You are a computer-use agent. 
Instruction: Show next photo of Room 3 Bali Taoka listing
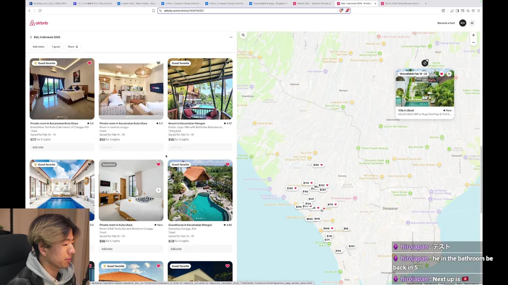coord(158,190)
